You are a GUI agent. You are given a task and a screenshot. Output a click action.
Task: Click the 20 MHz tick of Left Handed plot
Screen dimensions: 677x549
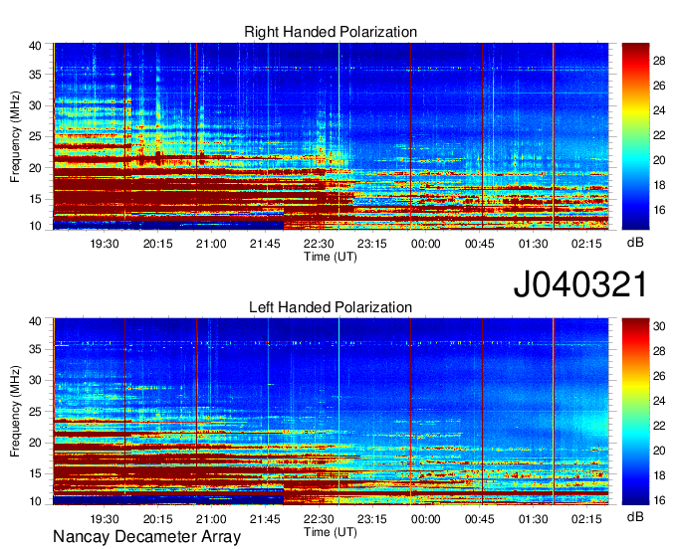(x=35, y=443)
